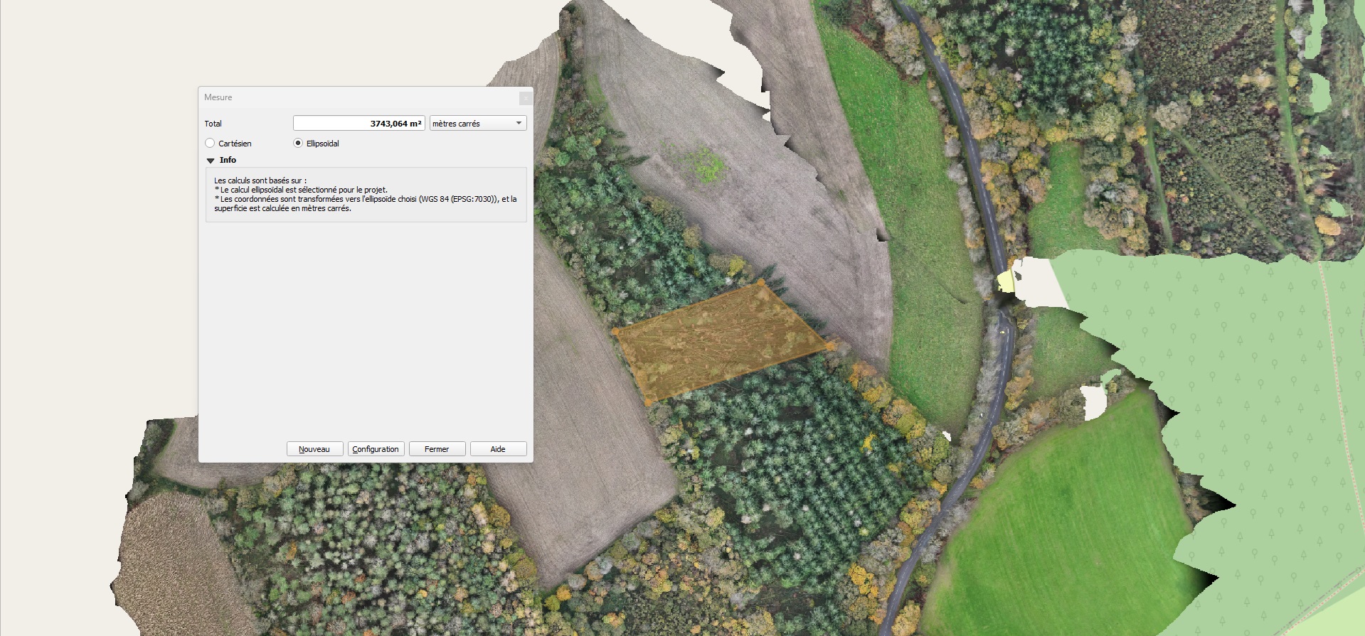1365x636 pixels.
Task: Click the bottom vertex of orange polygon
Action: click(648, 401)
